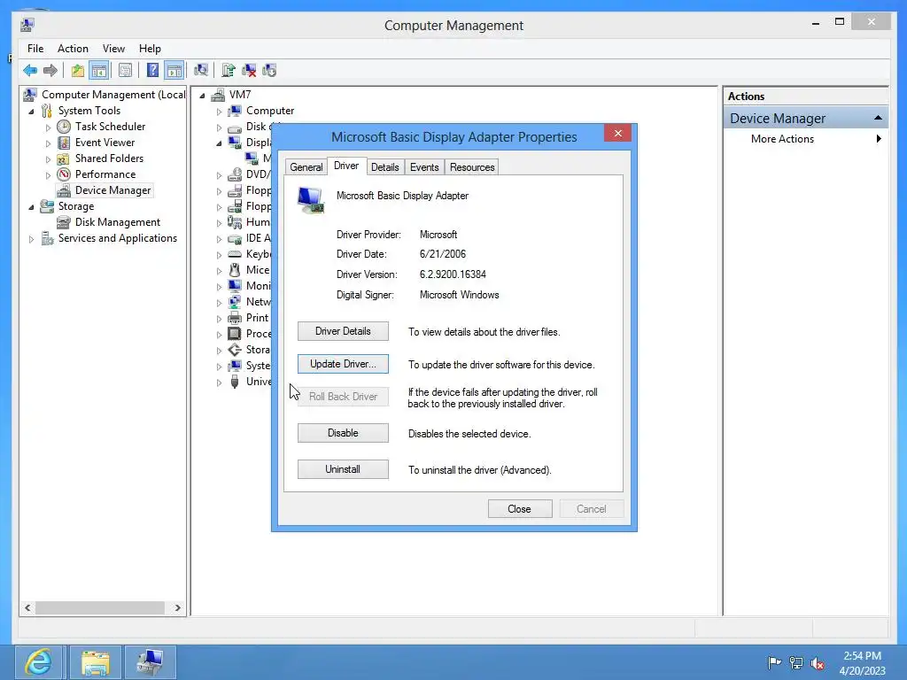Expand Services and Applications node
This screenshot has width=907, height=680.
coord(31,239)
